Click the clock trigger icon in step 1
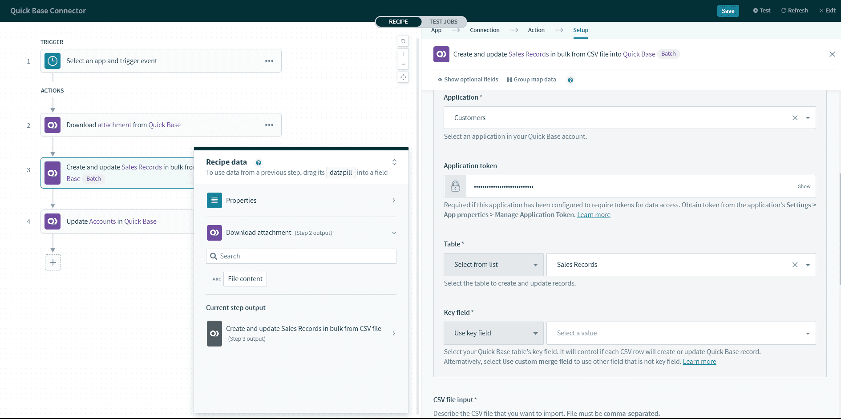The image size is (841, 419). click(x=53, y=61)
